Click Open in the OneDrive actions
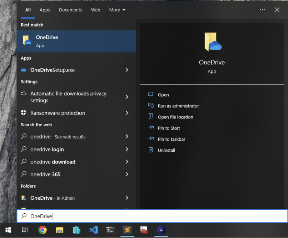Image resolution: width=288 pixels, height=238 pixels. [x=163, y=95]
